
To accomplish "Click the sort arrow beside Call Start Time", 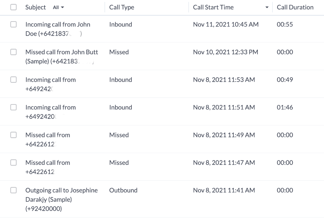I will [x=267, y=8].
